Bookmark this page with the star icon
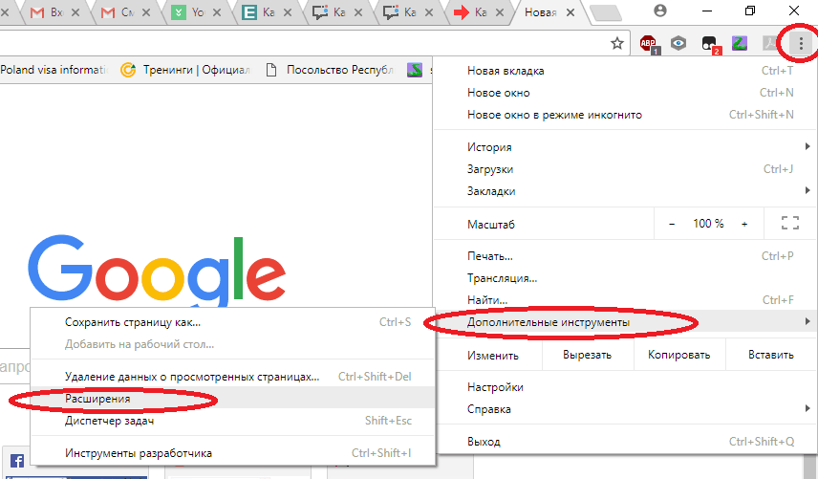The image size is (818, 479). [617, 43]
